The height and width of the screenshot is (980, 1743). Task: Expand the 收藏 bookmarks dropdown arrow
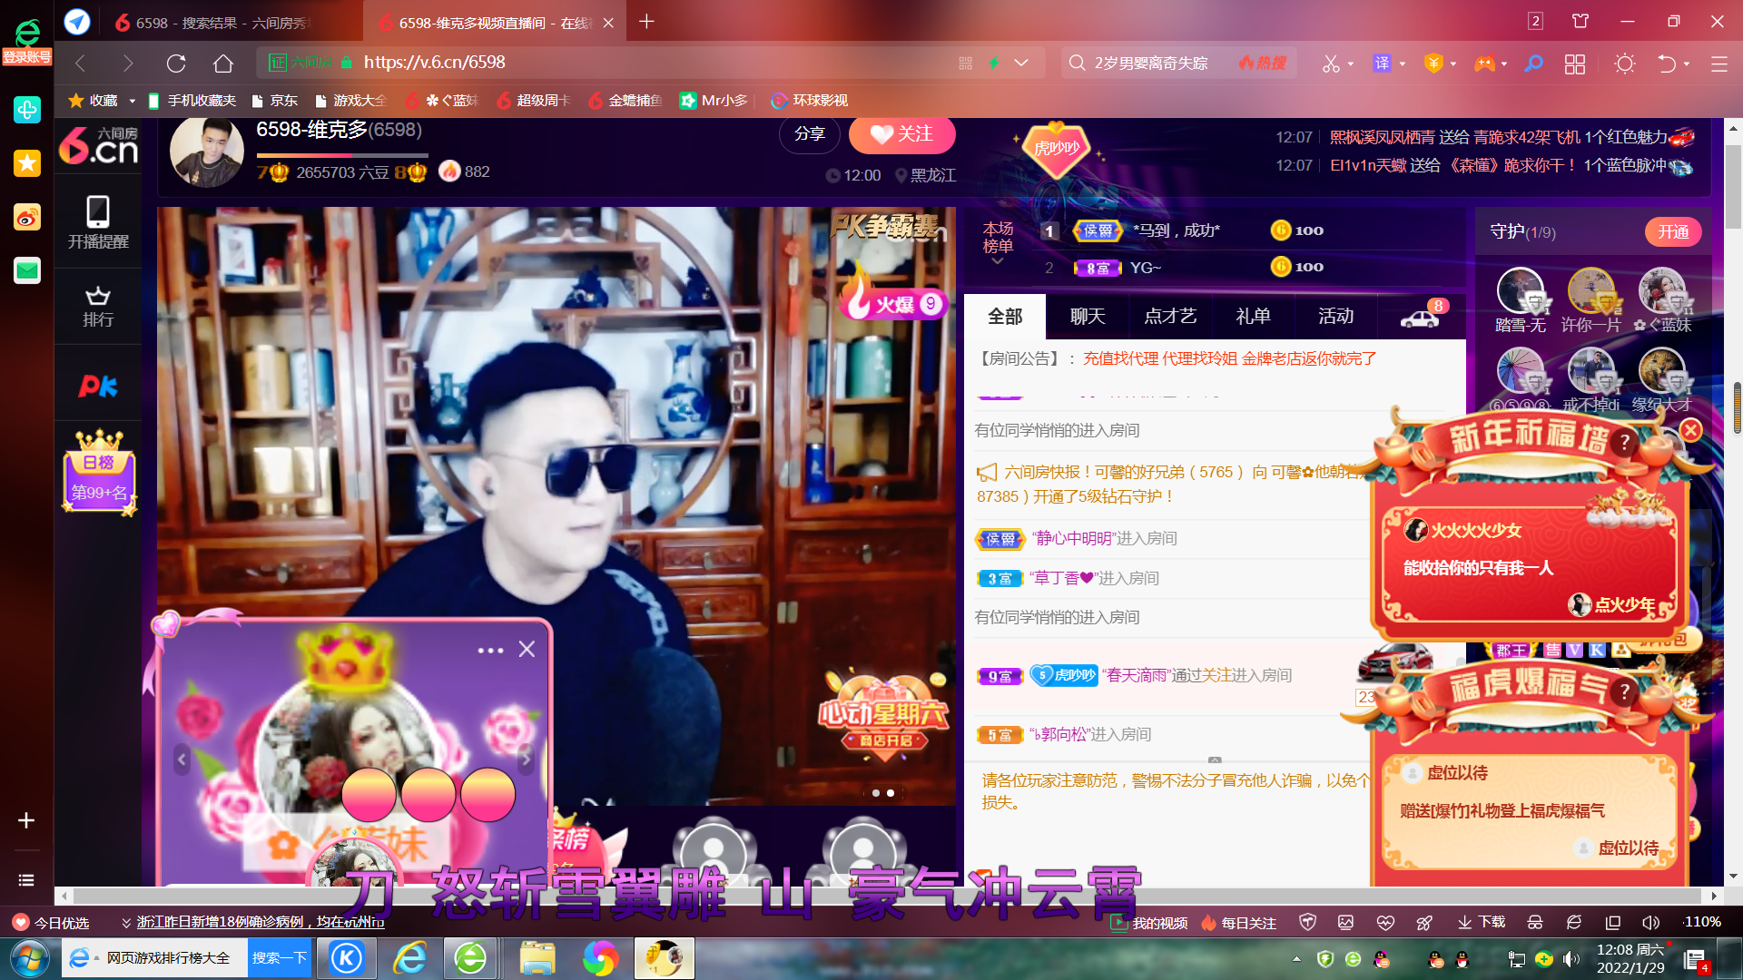pyautogui.click(x=132, y=101)
